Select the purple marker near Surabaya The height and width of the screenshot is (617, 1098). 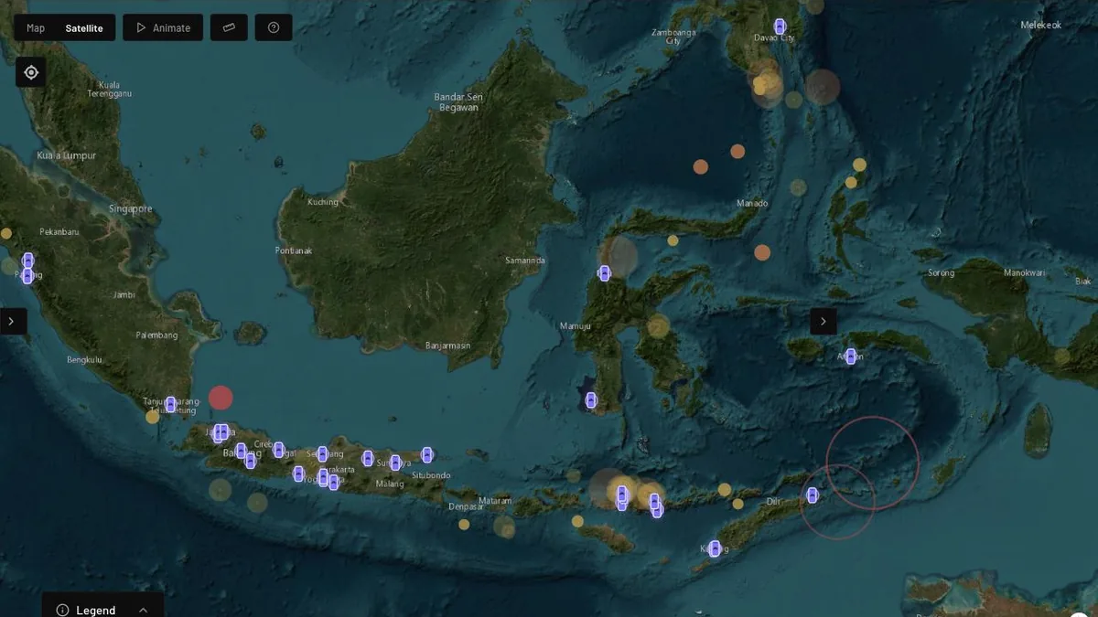click(x=395, y=463)
